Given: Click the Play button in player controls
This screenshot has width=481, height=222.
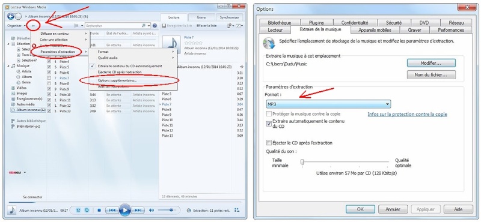Looking at the screenshot, I should click(x=124, y=211).
